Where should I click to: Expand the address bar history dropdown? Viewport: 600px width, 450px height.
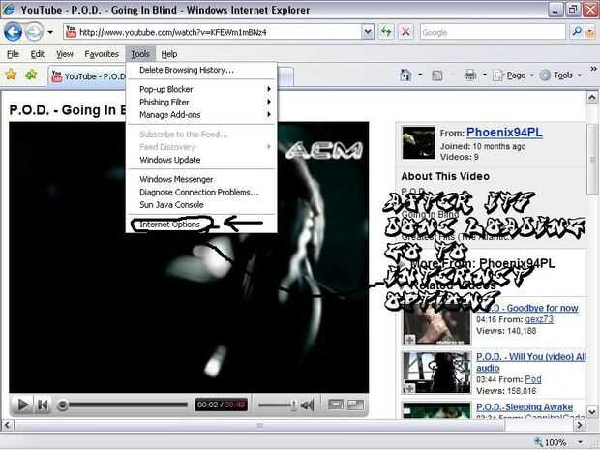[368, 32]
